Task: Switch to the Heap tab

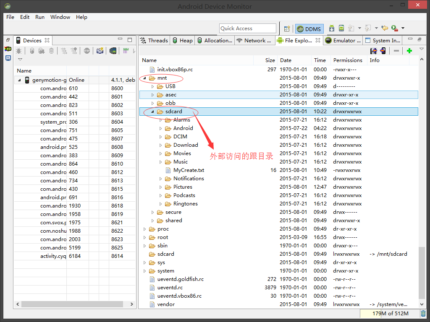Action: pos(183,41)
